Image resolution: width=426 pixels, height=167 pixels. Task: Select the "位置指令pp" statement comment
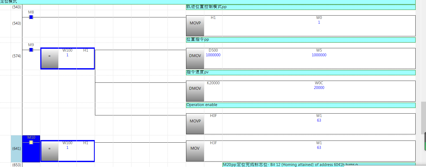(301, 40)
